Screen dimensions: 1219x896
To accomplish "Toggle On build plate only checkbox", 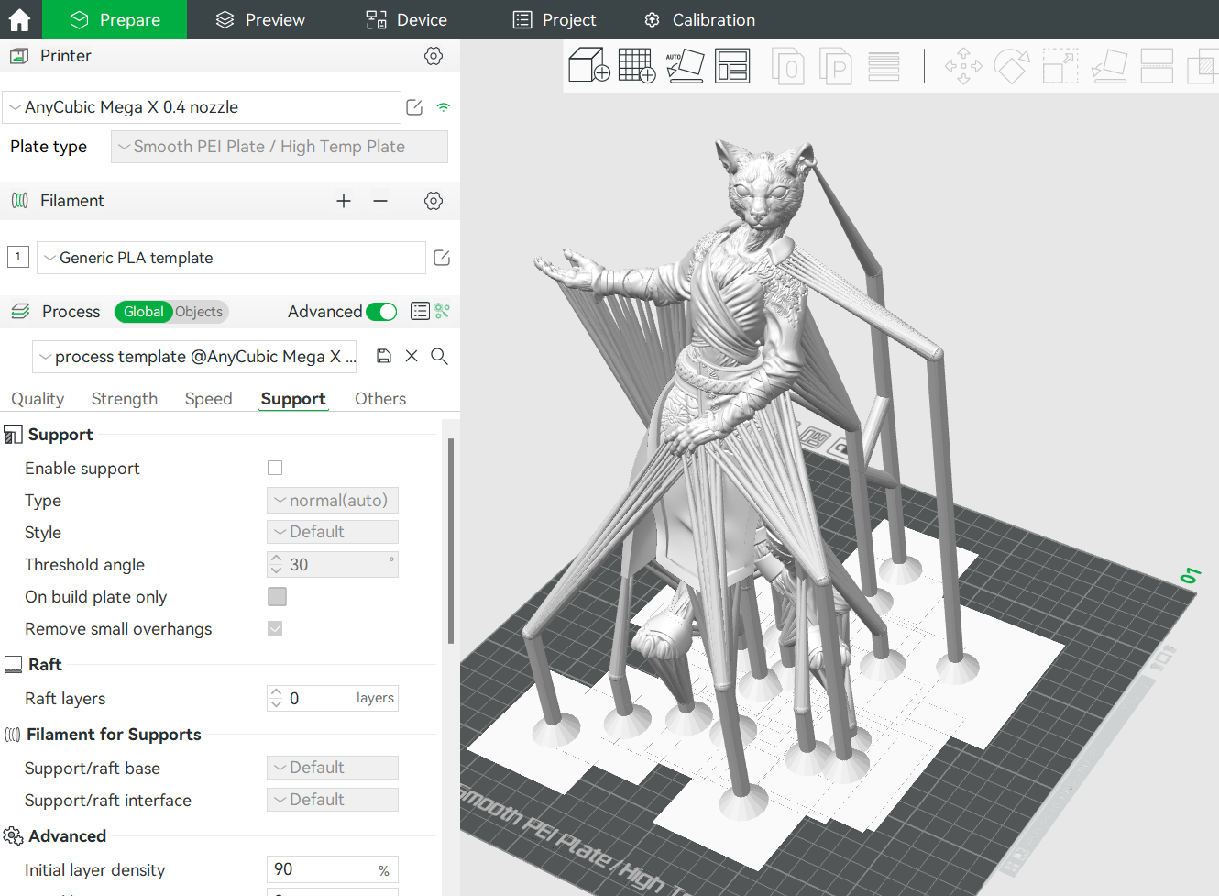I will click(277, 597).
